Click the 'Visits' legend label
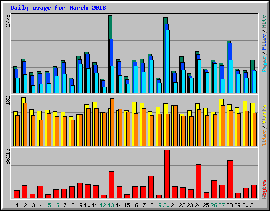The height and width of the screenshot is (211, 270). pyautogui.click(x=264, y=115)
